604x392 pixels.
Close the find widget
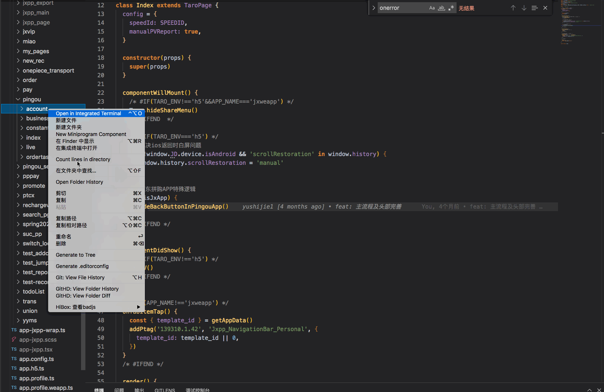(545, 8)
